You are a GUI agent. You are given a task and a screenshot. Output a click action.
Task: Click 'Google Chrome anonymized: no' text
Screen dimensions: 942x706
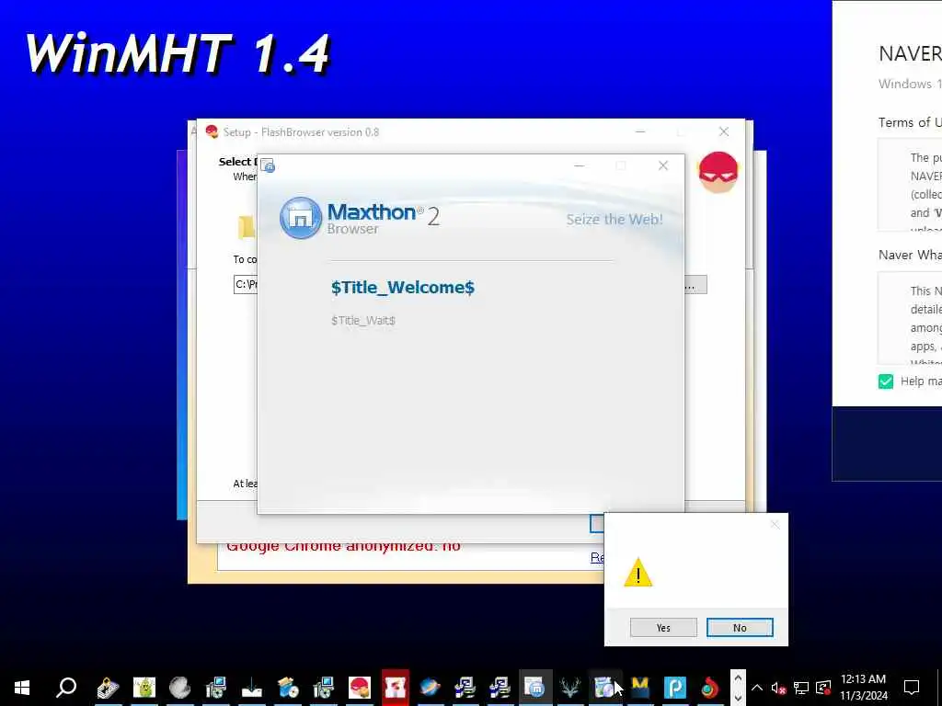point(344,546)
